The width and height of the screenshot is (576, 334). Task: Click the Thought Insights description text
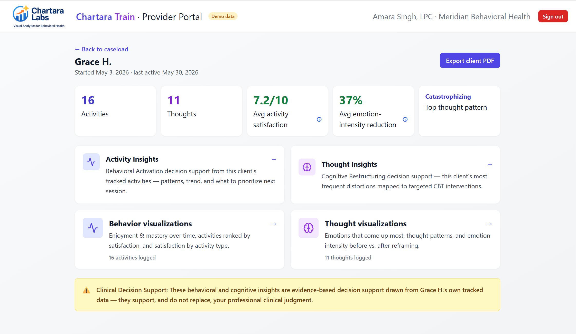point(404,181)
